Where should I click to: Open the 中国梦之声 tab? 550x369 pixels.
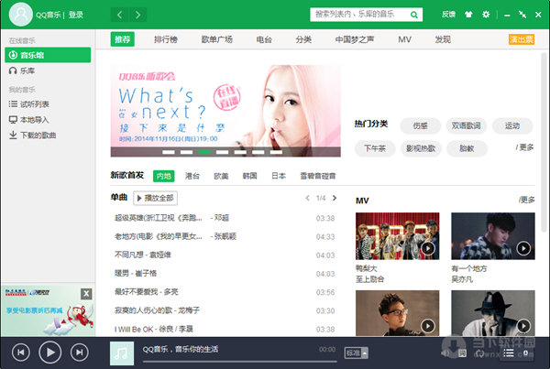click(x=355, y=39)
